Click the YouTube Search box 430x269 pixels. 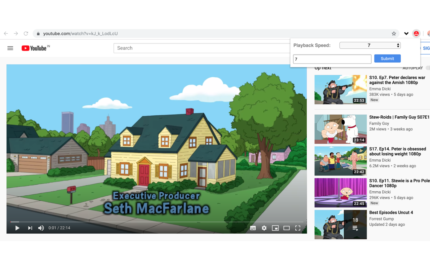tap(202, 48)
